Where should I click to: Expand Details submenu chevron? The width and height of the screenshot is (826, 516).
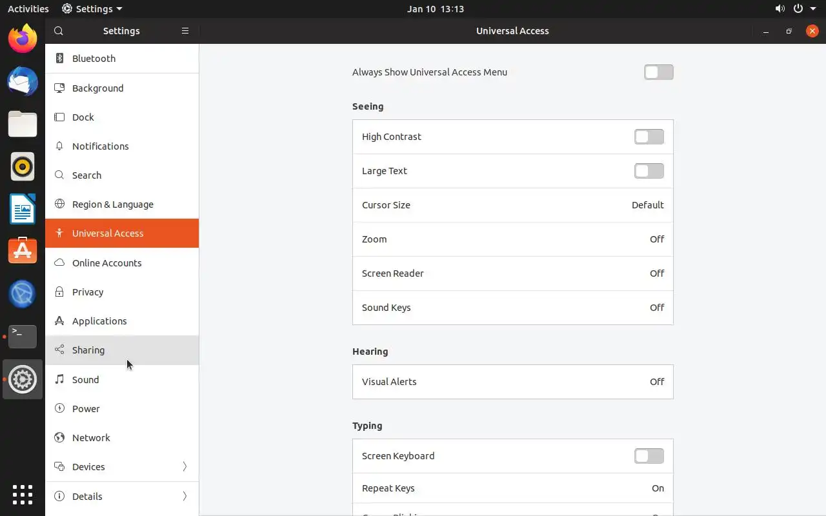[185, 496]
